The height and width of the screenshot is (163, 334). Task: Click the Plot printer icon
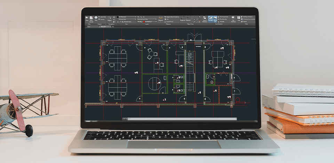tap(96, 18)
